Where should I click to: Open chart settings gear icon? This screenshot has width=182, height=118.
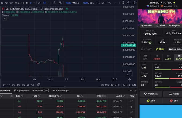129,3
